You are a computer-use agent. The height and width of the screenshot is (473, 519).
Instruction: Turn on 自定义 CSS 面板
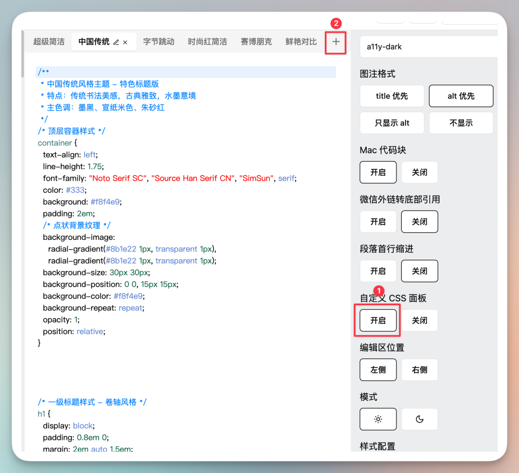coord(378,320)
